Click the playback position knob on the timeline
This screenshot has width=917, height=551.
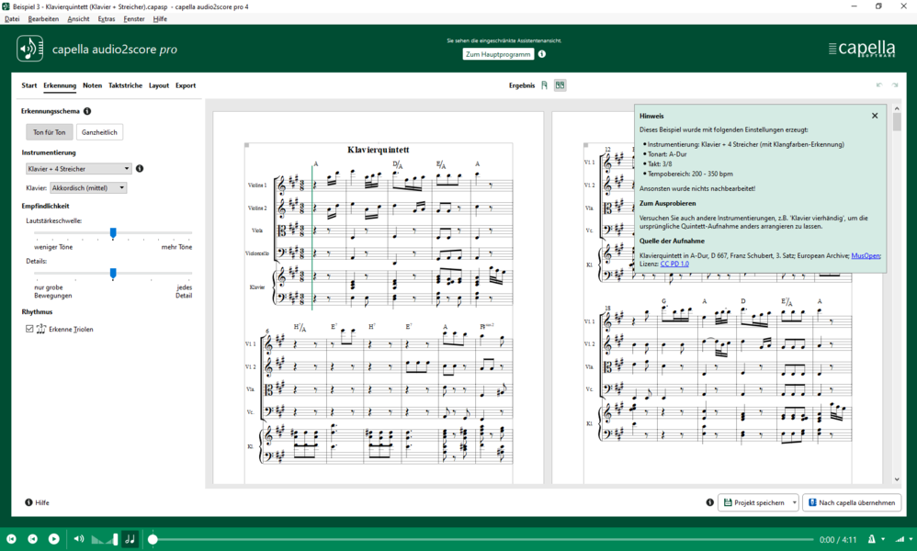coord(153,539)
